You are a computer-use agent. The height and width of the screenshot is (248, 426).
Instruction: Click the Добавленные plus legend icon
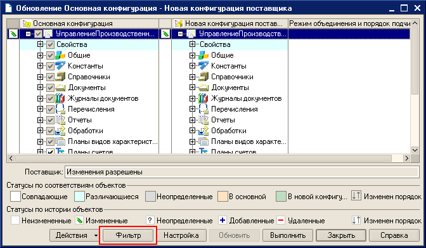(x=223, y=220)
